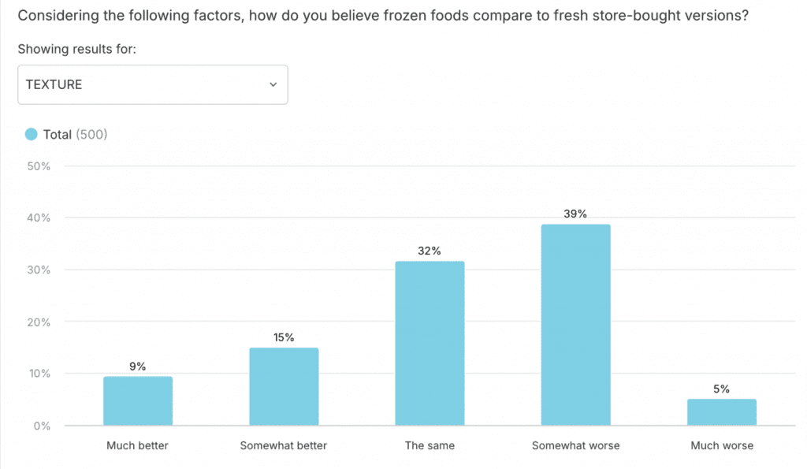Click the 32% value label
Image resolution: width=807 pixels, height=469 pixels.
click(x=430, y=251)
